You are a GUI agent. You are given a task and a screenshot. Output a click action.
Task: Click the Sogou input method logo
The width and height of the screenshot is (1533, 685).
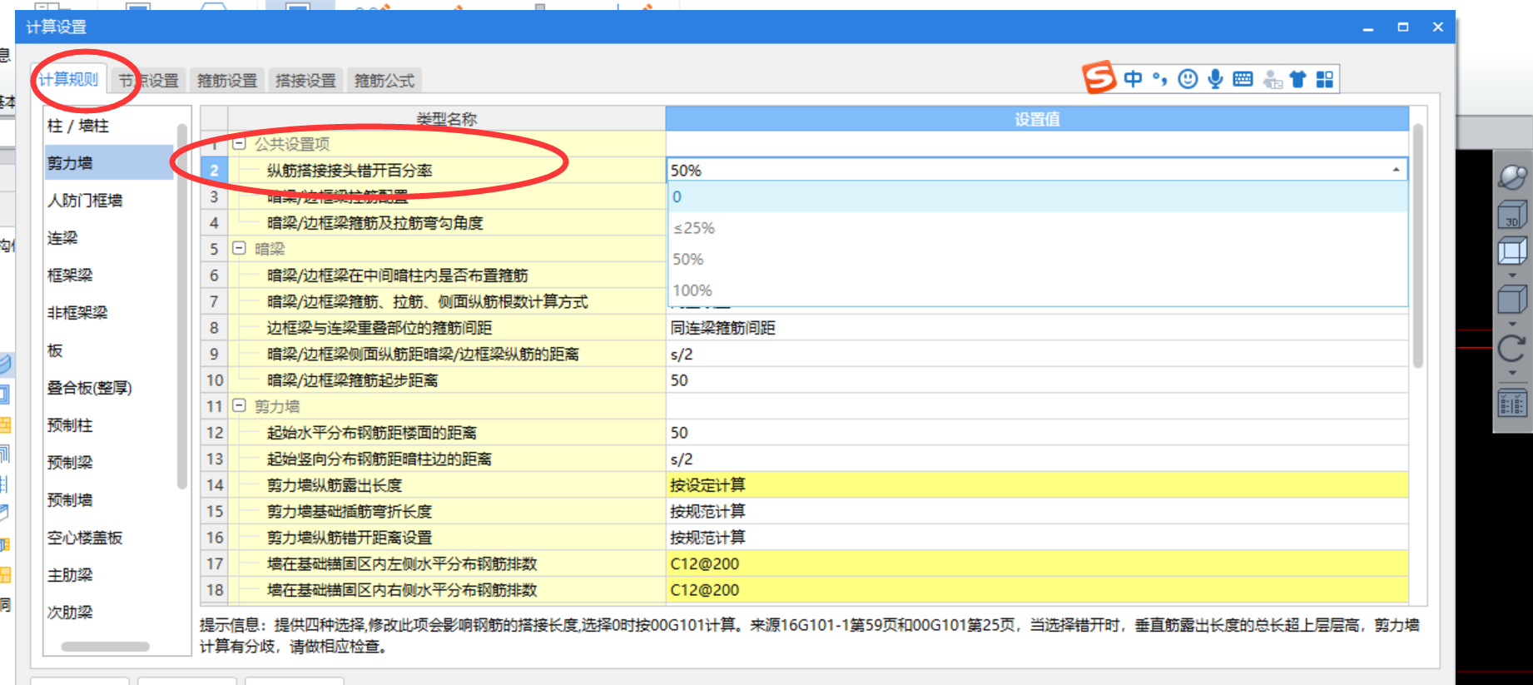coord(1099,78)
